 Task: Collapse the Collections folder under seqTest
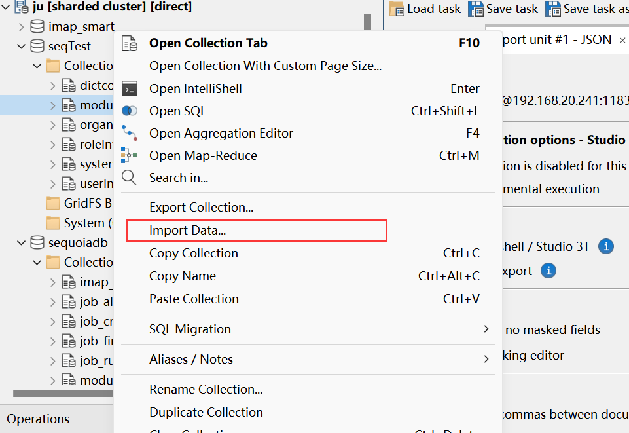tap(37, 66)
